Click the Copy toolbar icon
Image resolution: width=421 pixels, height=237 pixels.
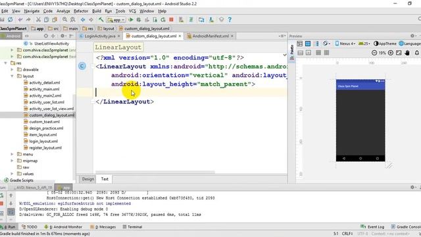[47, 20]
